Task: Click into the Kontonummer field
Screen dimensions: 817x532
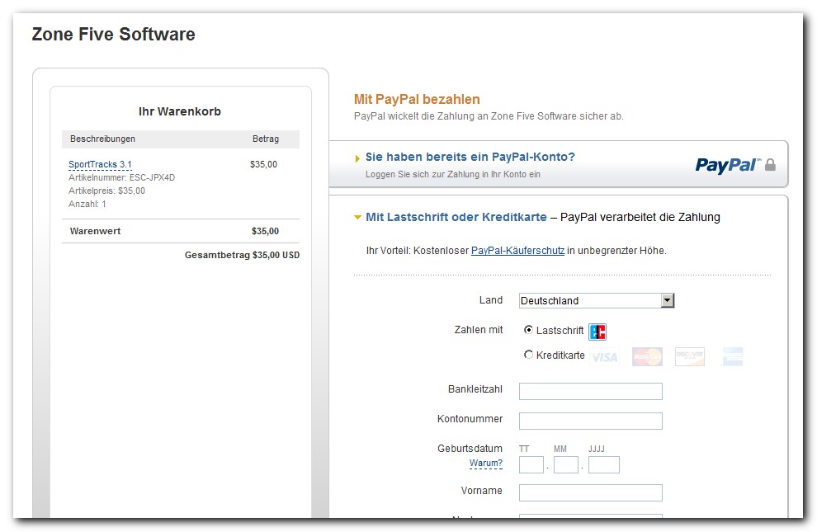Action: [590, 421]
